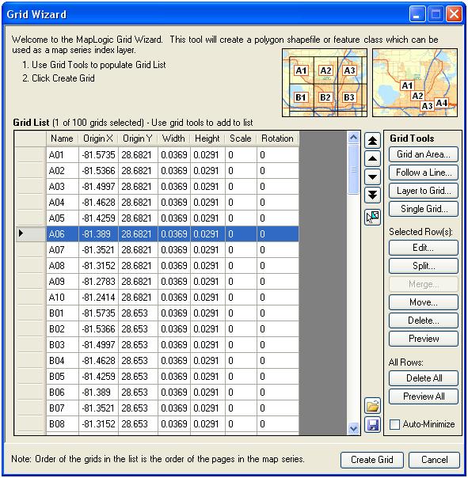Click the grid list scroll up arrow
This screenshot has width=468, height=478.
point(353,137)
